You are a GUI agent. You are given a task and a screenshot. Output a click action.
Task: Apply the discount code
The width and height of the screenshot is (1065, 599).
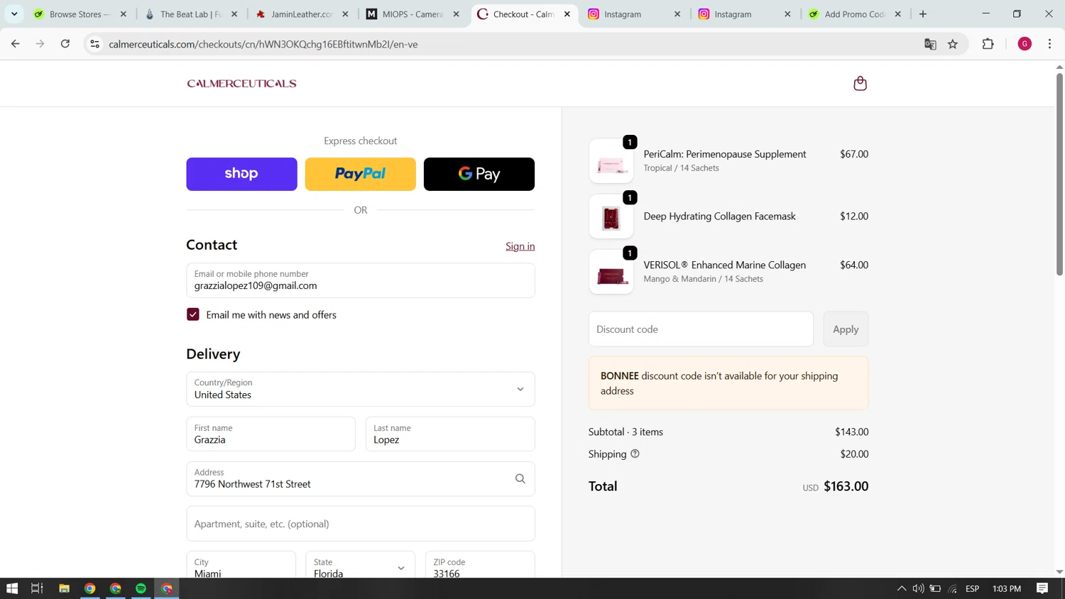coord(846,329)
